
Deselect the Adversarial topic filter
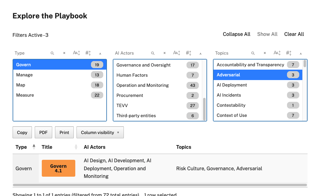(x=258, y=75)
